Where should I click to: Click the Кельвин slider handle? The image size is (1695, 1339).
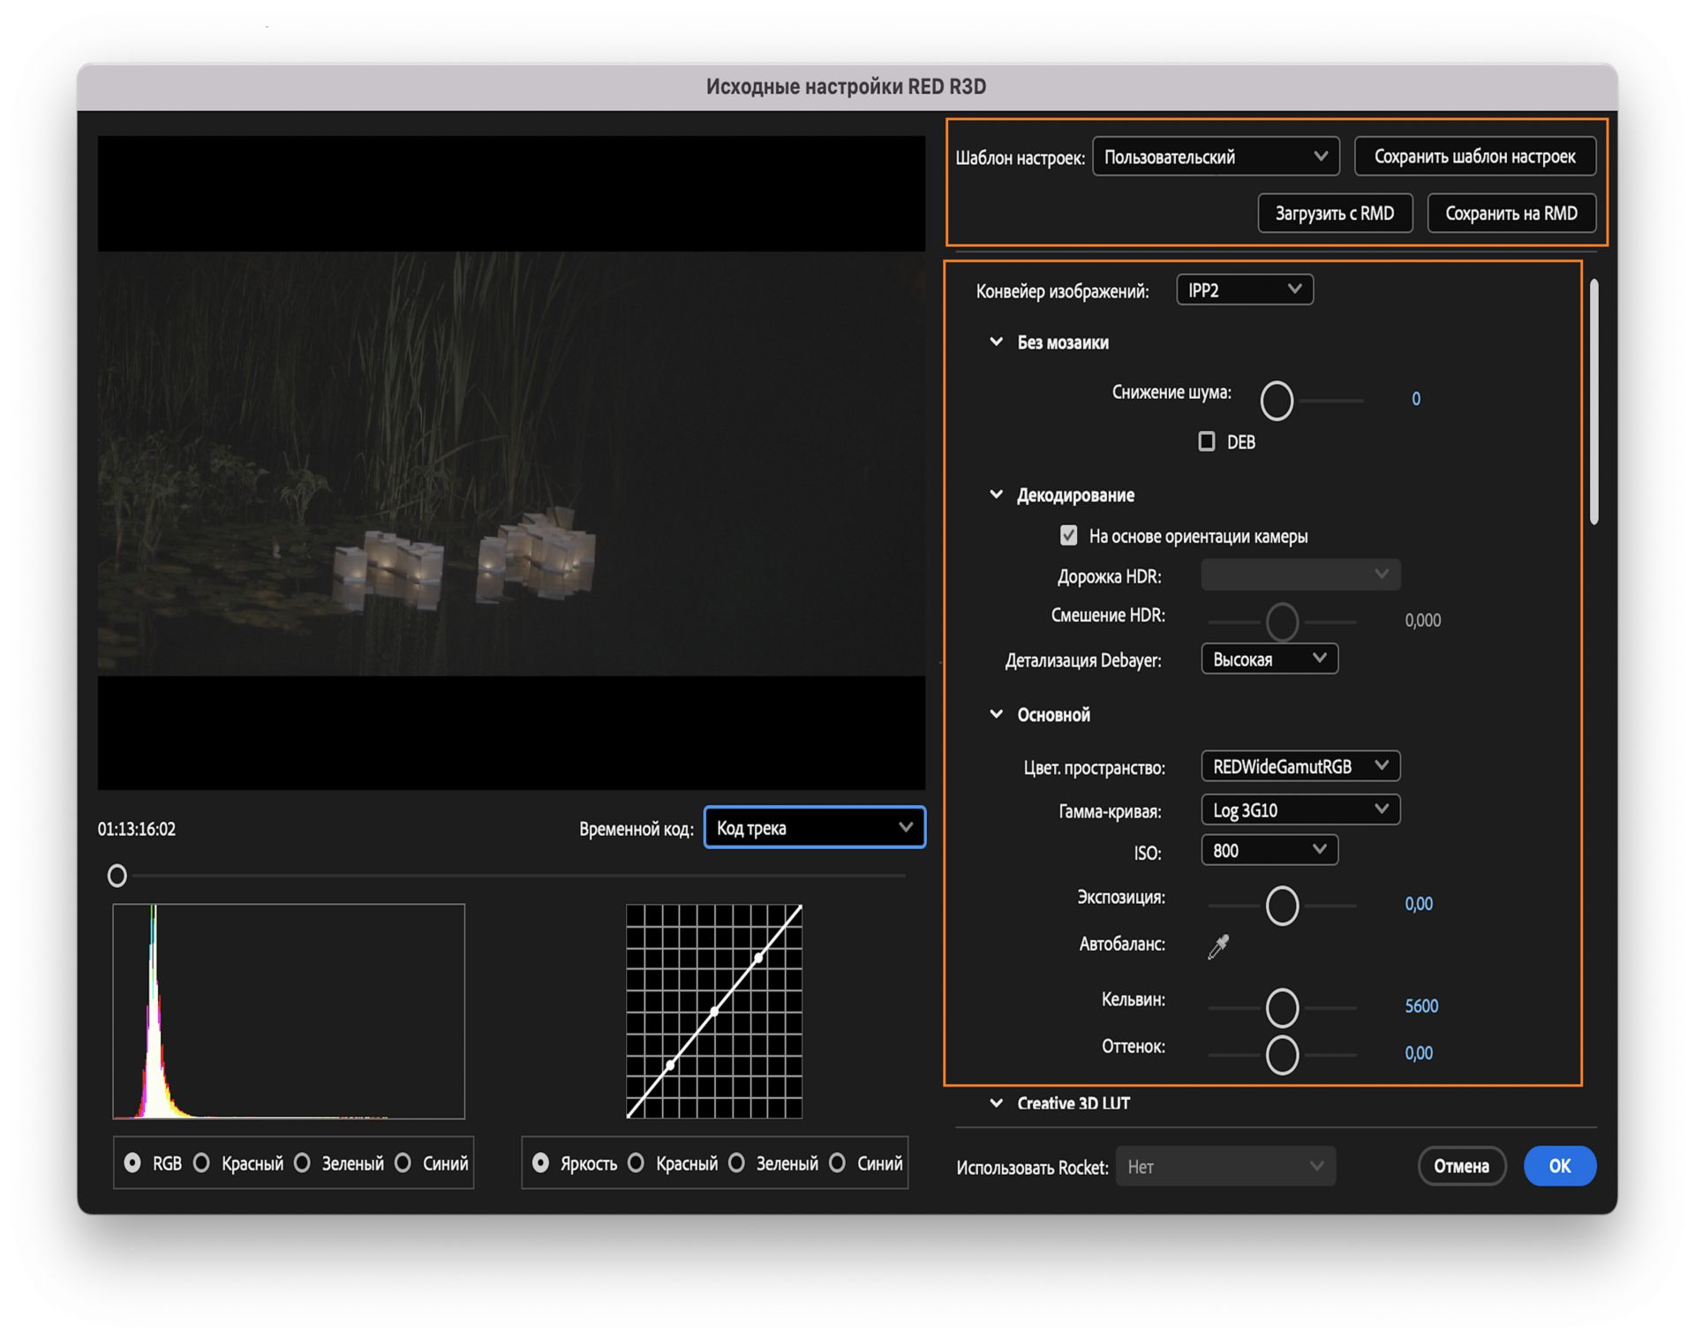[1282, 1007]
